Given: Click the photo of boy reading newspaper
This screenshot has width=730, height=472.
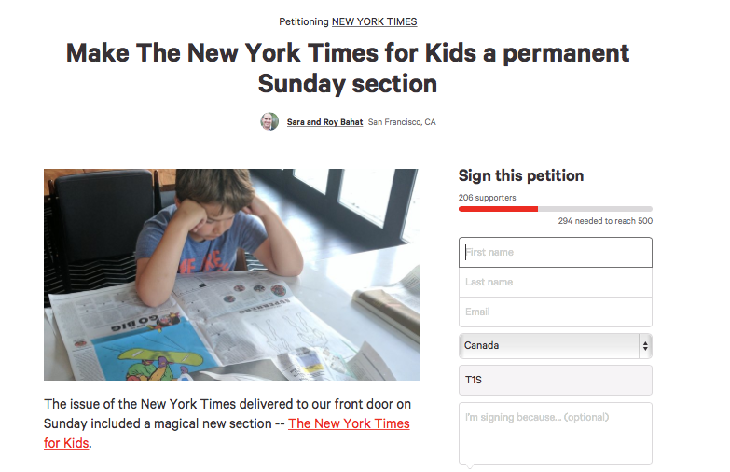Looking at the screenshot, I should pos(231,274).
